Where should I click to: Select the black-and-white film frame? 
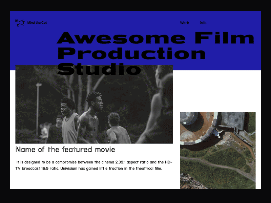coord(94,103)
